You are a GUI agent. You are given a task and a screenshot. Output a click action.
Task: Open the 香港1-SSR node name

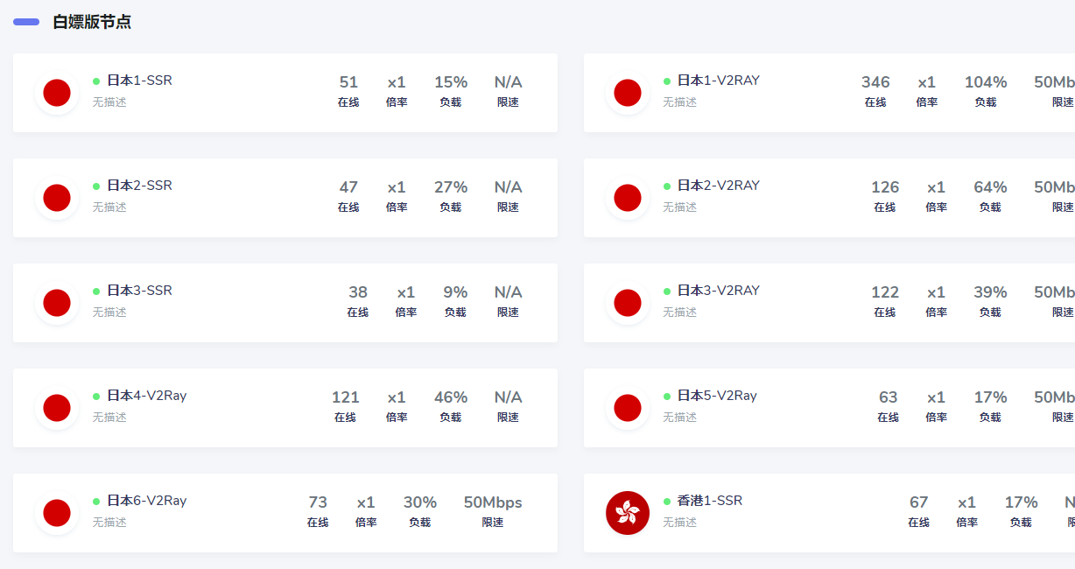tap(710, 501)
